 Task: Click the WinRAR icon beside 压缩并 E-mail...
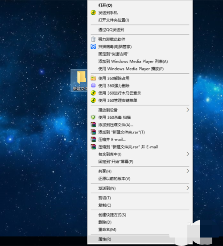(93, 139)
